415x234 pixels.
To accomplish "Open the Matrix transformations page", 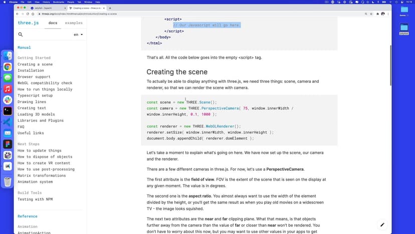I will pyautogui.click(x=43, y=175).
